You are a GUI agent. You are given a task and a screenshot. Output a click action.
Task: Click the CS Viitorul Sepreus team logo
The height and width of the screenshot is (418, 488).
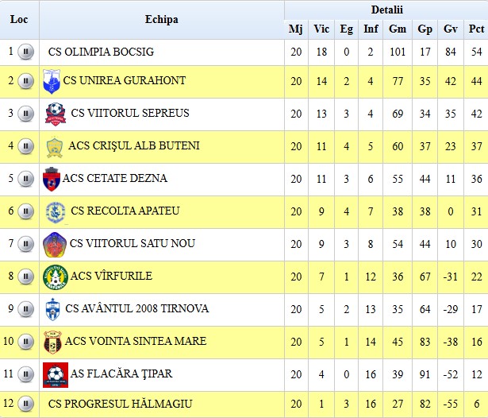tap(55, 114)
